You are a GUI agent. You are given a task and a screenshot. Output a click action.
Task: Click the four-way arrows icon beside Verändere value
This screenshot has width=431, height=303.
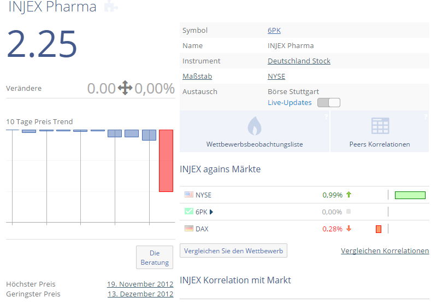point(125,88)
